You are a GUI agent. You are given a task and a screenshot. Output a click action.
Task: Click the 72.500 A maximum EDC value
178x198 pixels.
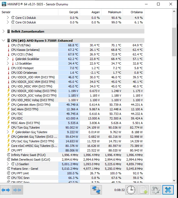tap(115, 118)
